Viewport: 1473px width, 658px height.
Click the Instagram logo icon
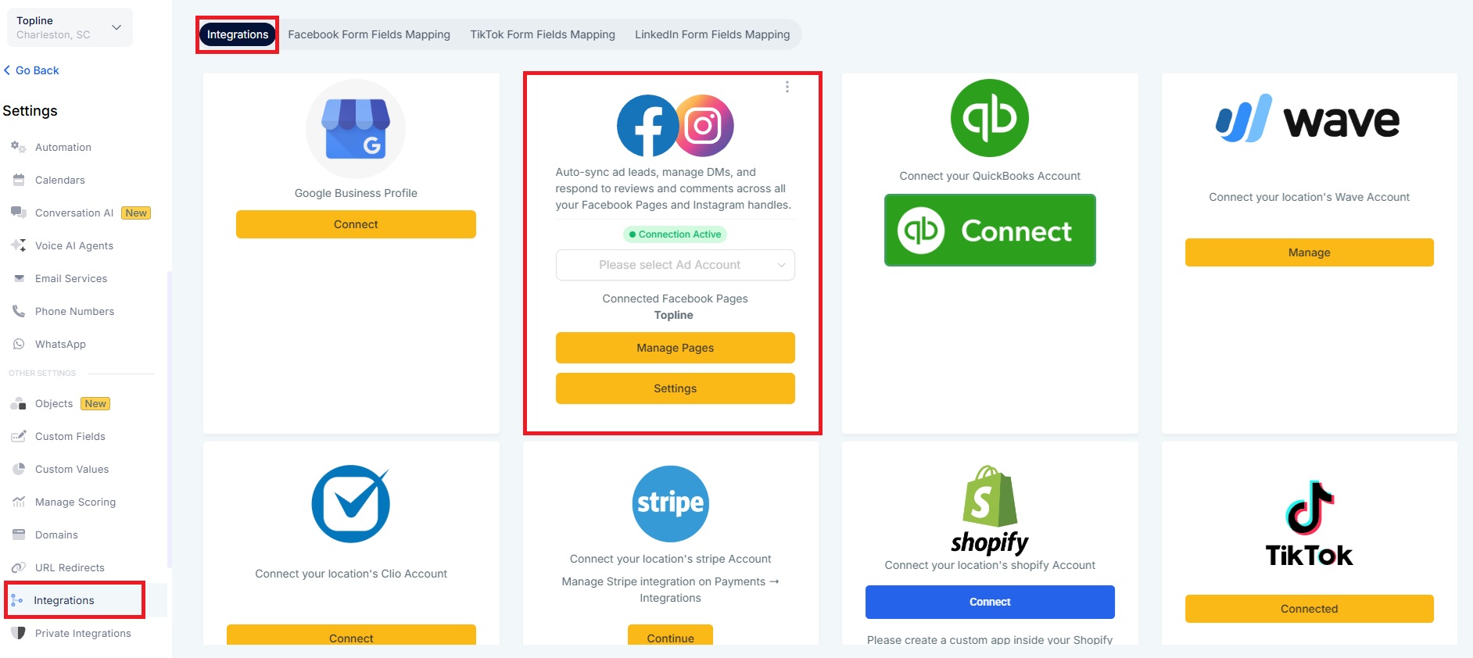[x=704, y=126]
